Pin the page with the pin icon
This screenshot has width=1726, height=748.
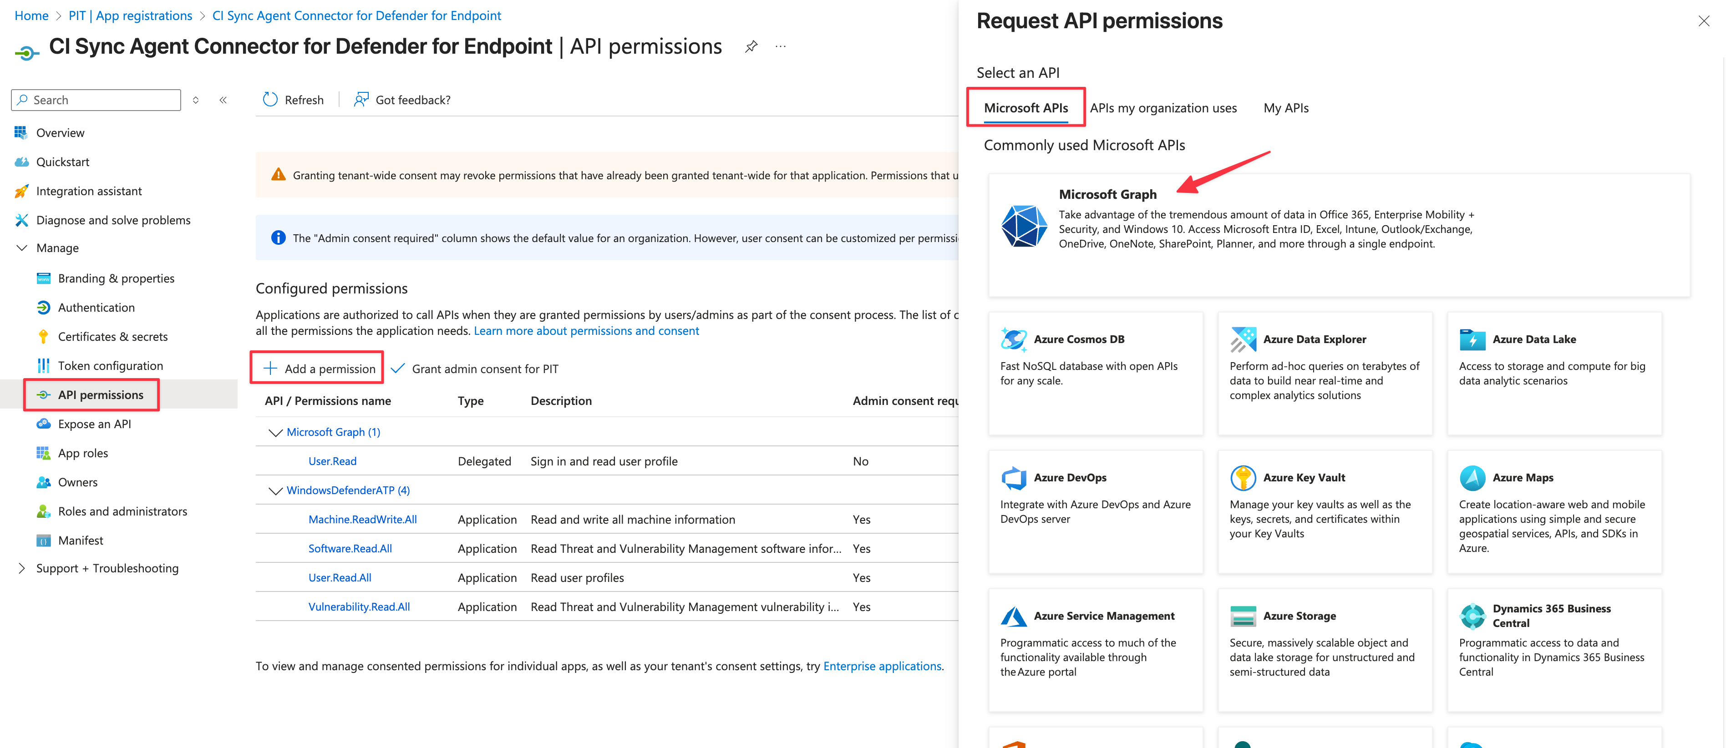(x=751, y=47)
